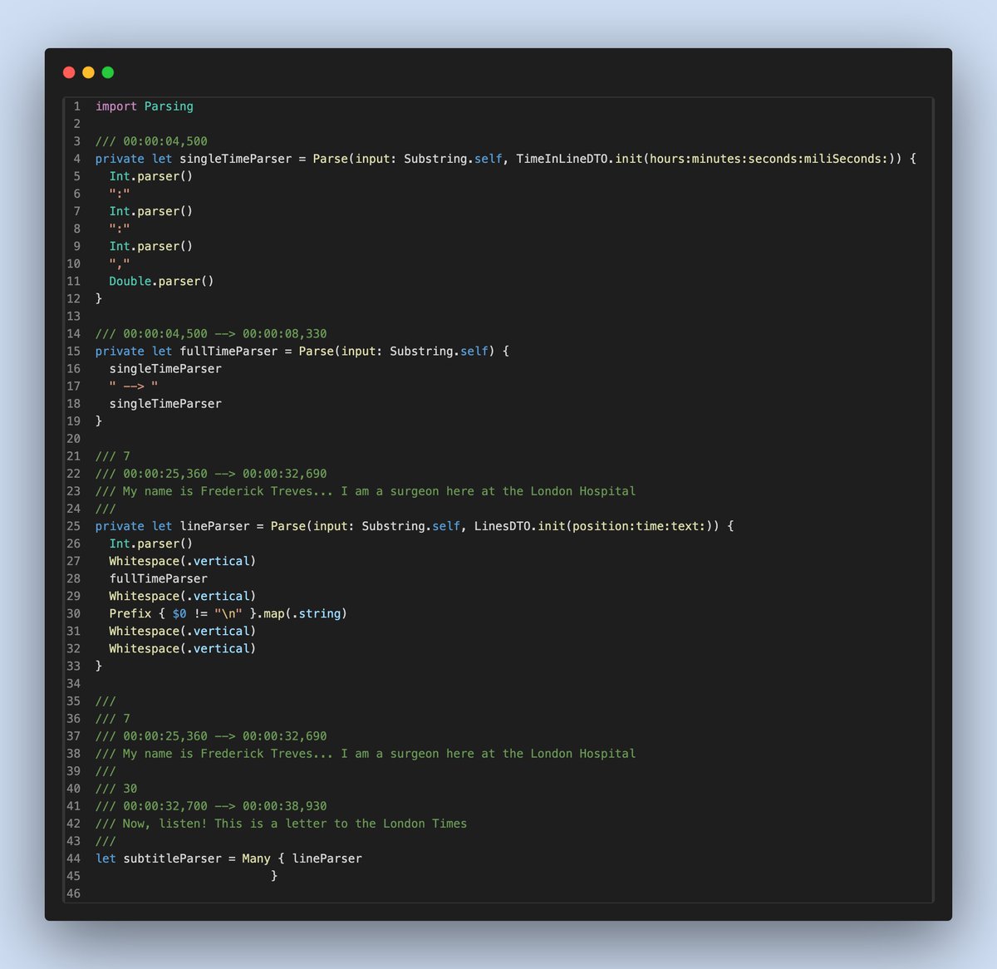Click the comma string on line 10
Screen dimensions: 997x969
pos(120,263)
